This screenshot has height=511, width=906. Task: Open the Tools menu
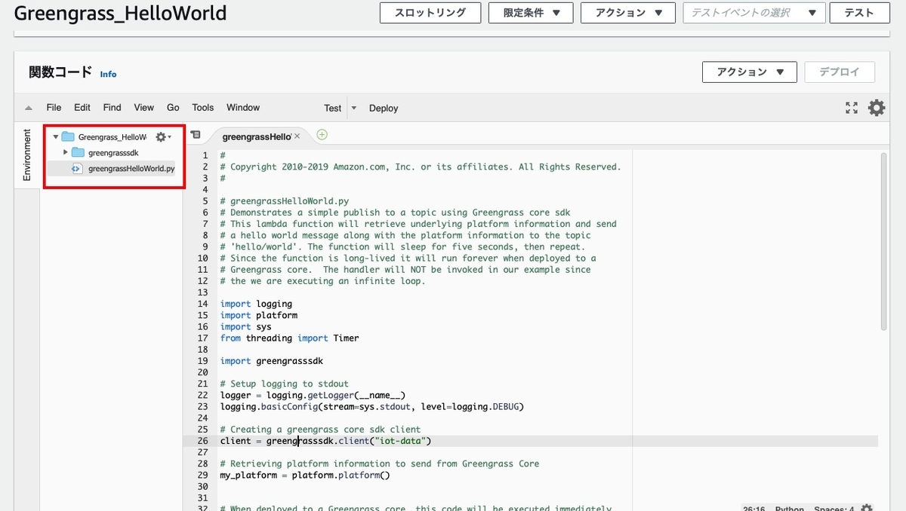pyautogui.click(x=202, y=108)
